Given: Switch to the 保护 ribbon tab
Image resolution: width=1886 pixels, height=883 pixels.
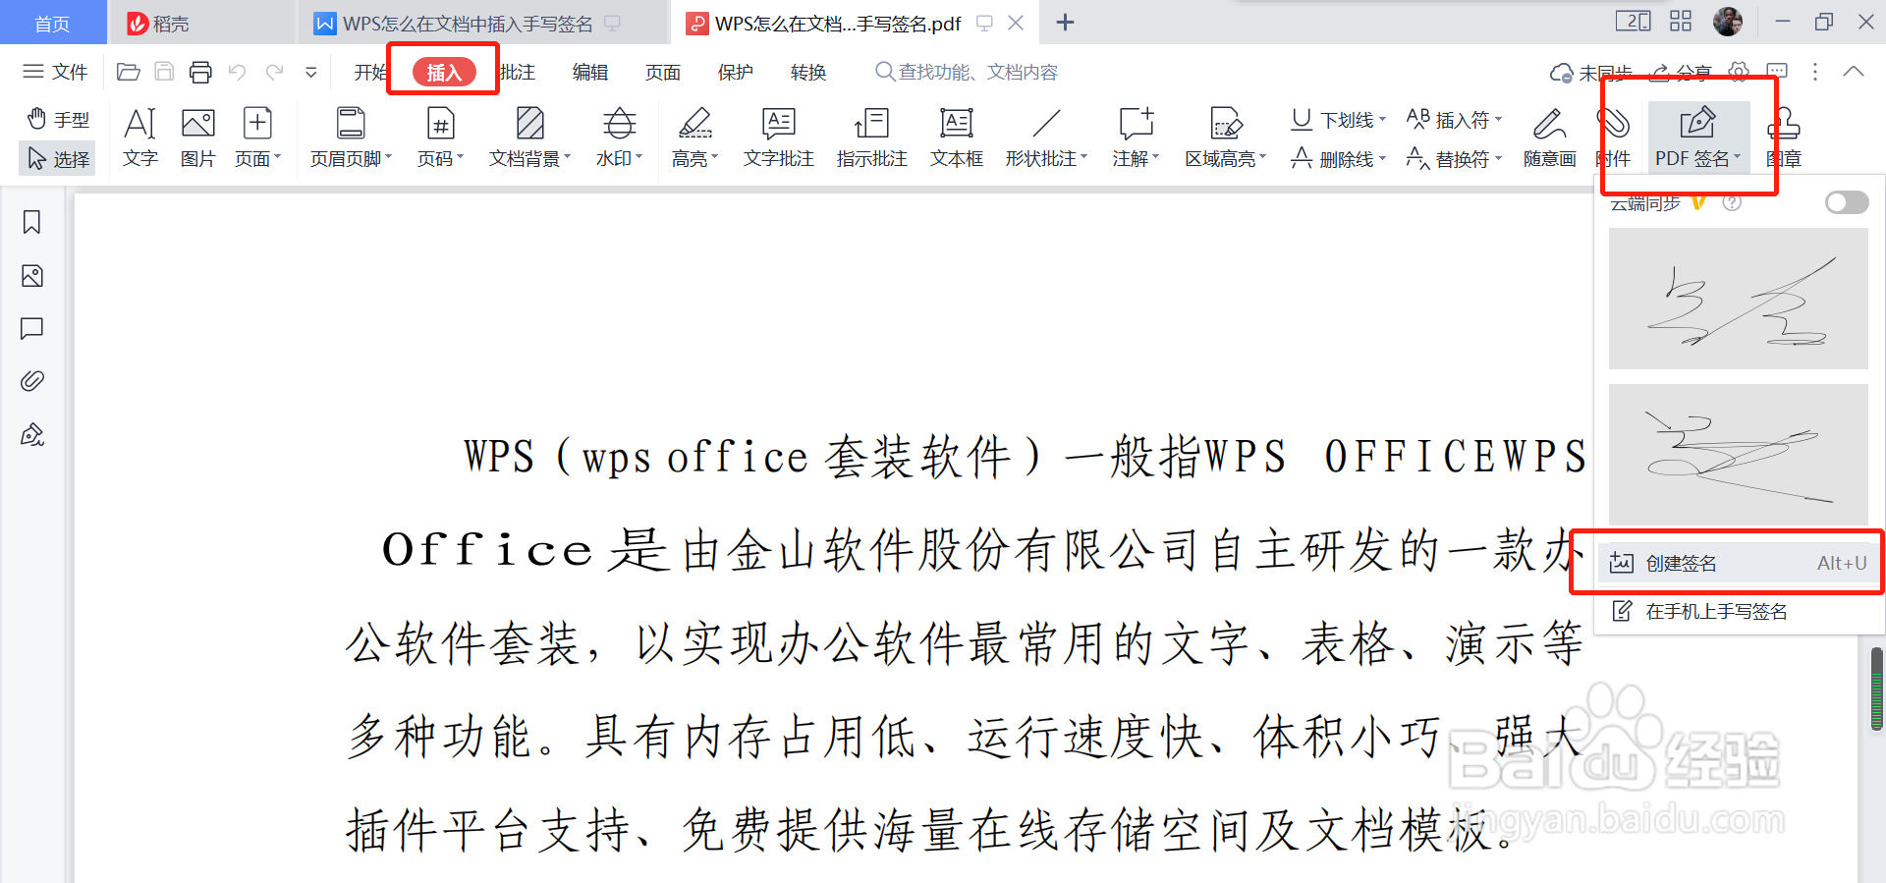Looking at the screenshot, I should [x=736, y=72].
